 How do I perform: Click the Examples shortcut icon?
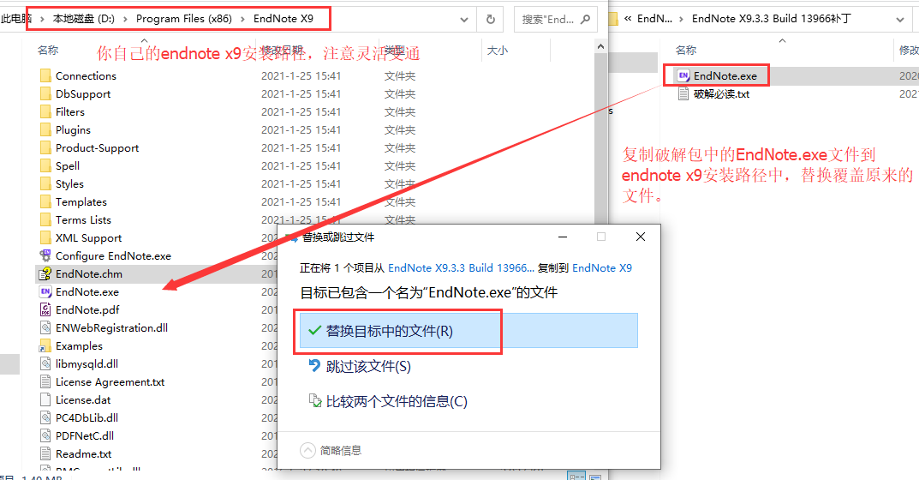point(45,346)
